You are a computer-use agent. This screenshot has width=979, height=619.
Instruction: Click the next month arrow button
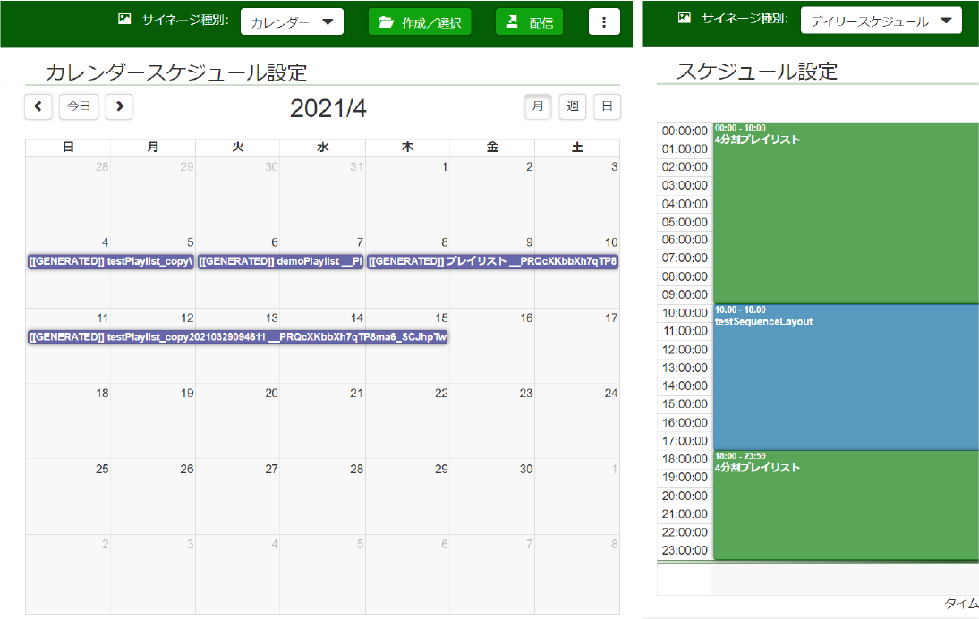point(119,106)
